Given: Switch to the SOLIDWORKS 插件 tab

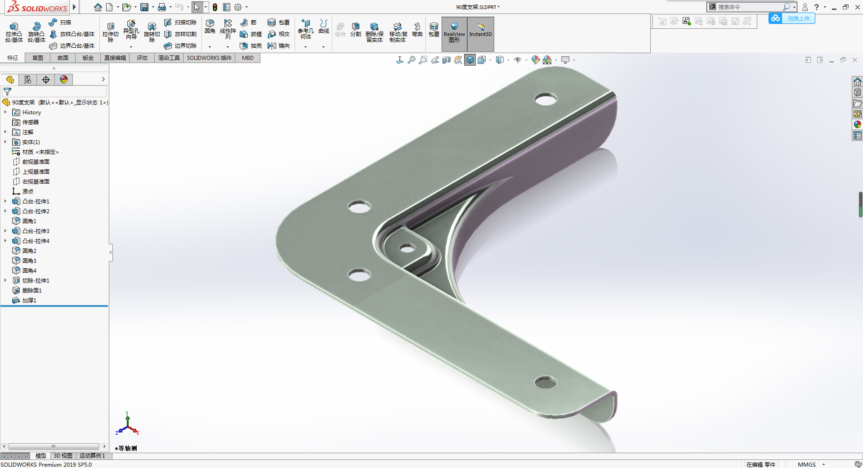Looking at the screenshot, I should click(209, 58).
